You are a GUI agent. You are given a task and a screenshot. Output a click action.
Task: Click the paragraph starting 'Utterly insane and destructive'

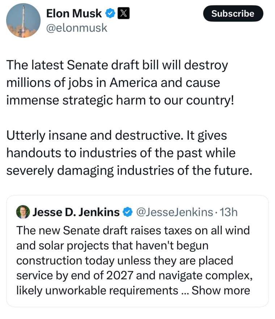129,153
